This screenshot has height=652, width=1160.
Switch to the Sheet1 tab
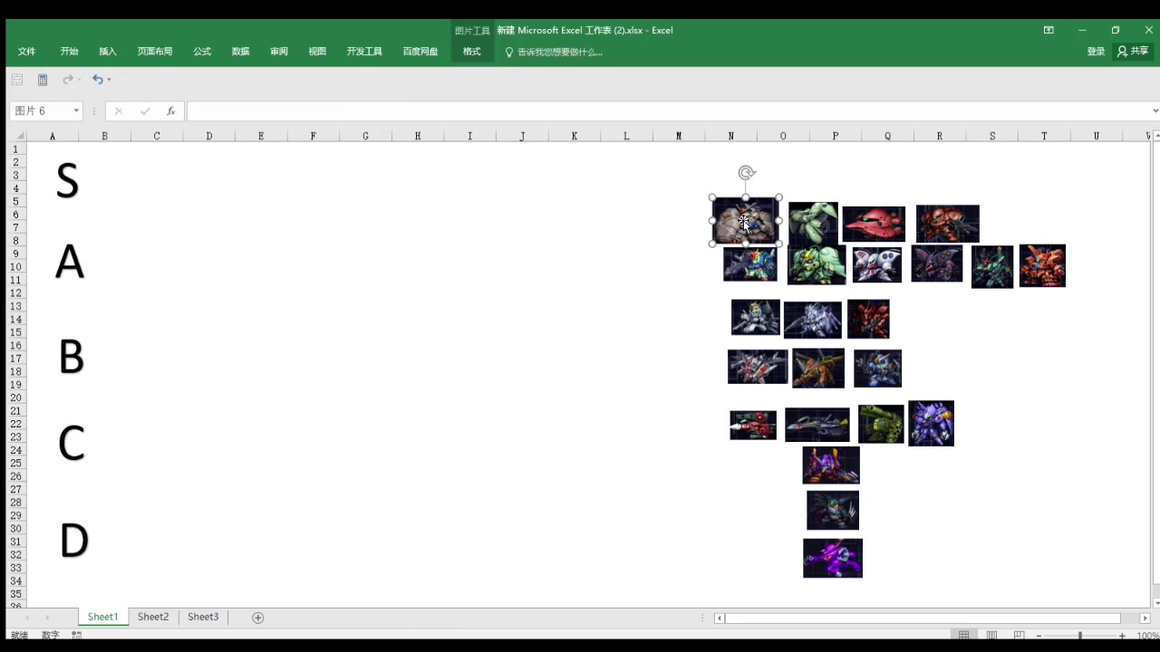[102, 617]
